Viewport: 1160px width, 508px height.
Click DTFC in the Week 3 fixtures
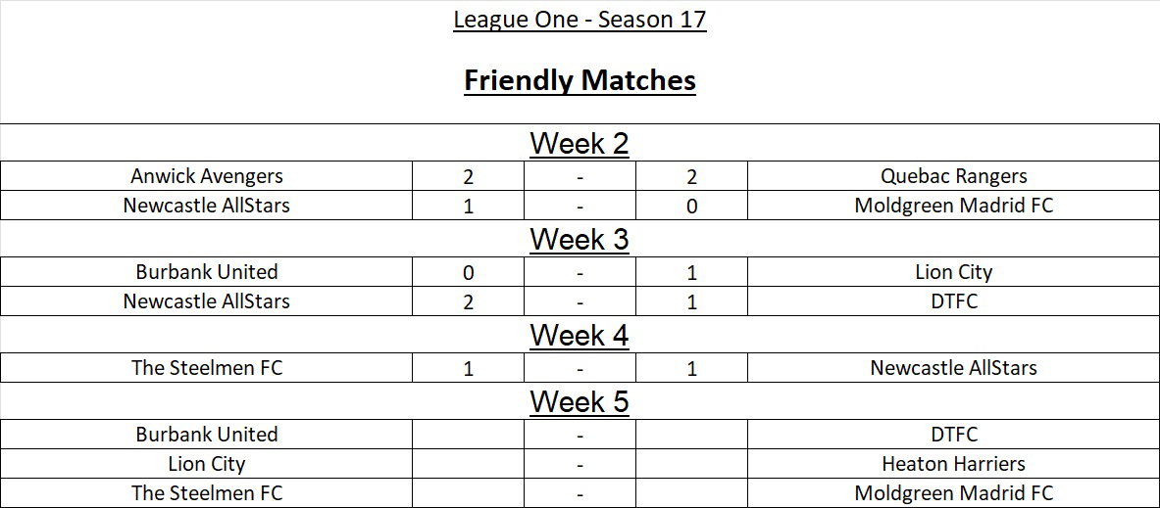(x=954, y=301)
